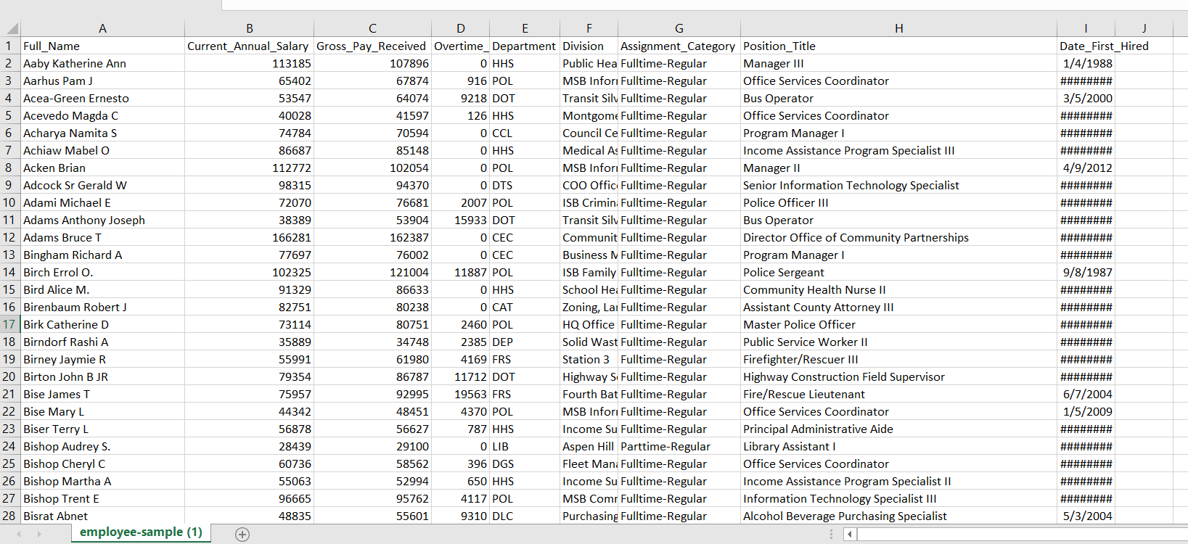The height and width of the screenshot is (544, 1188).
Task: Select cell Birk Catherine D
Action: (102, 324)
